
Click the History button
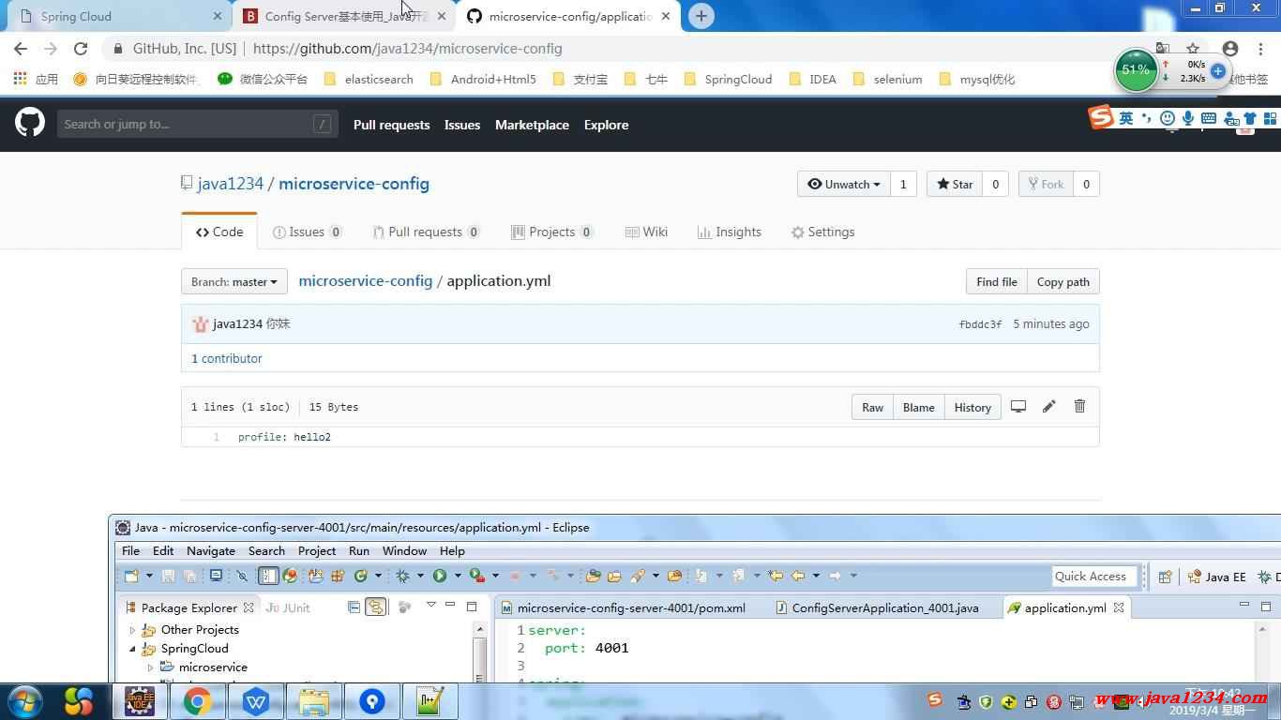point(972,407)
